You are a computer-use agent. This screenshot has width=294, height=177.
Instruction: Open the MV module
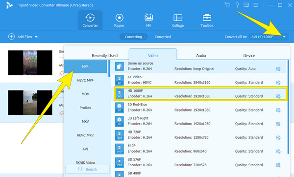point(148,20)
